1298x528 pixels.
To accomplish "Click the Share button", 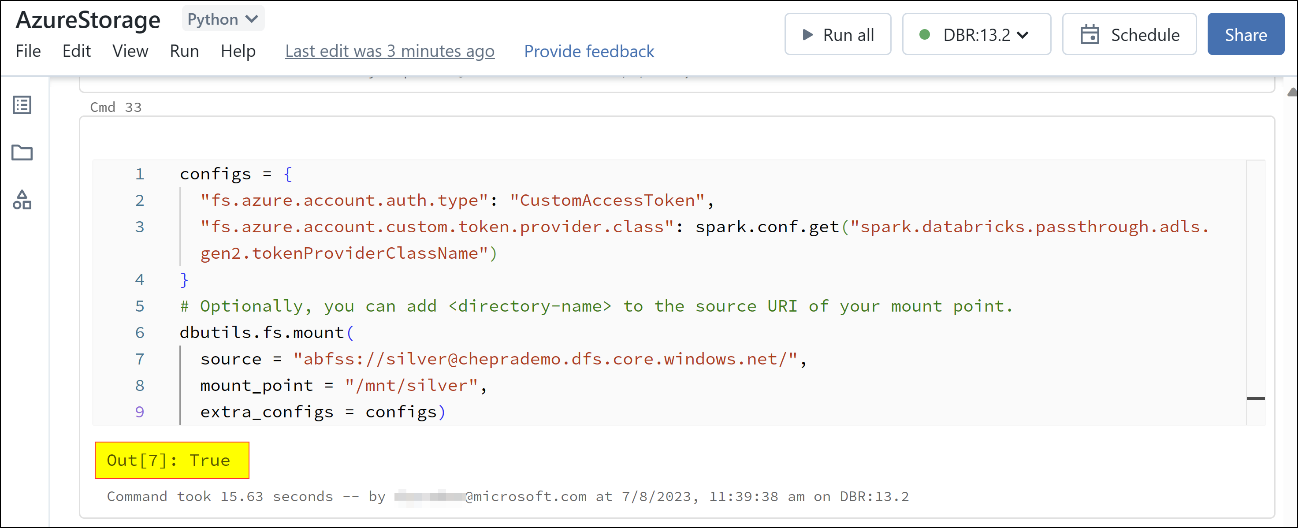I will 1246,34.
